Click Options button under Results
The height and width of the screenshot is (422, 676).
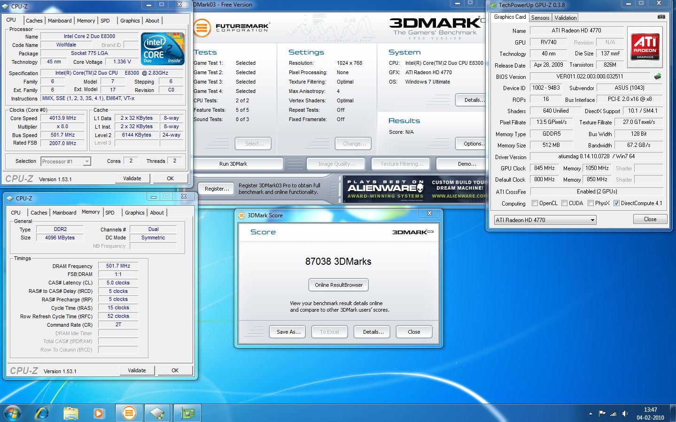(x=471, y=144)
